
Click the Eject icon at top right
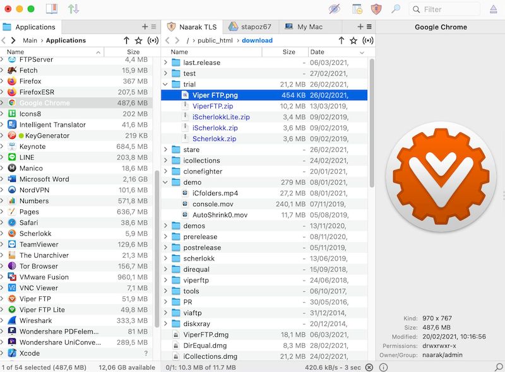[x=494, y=9]
